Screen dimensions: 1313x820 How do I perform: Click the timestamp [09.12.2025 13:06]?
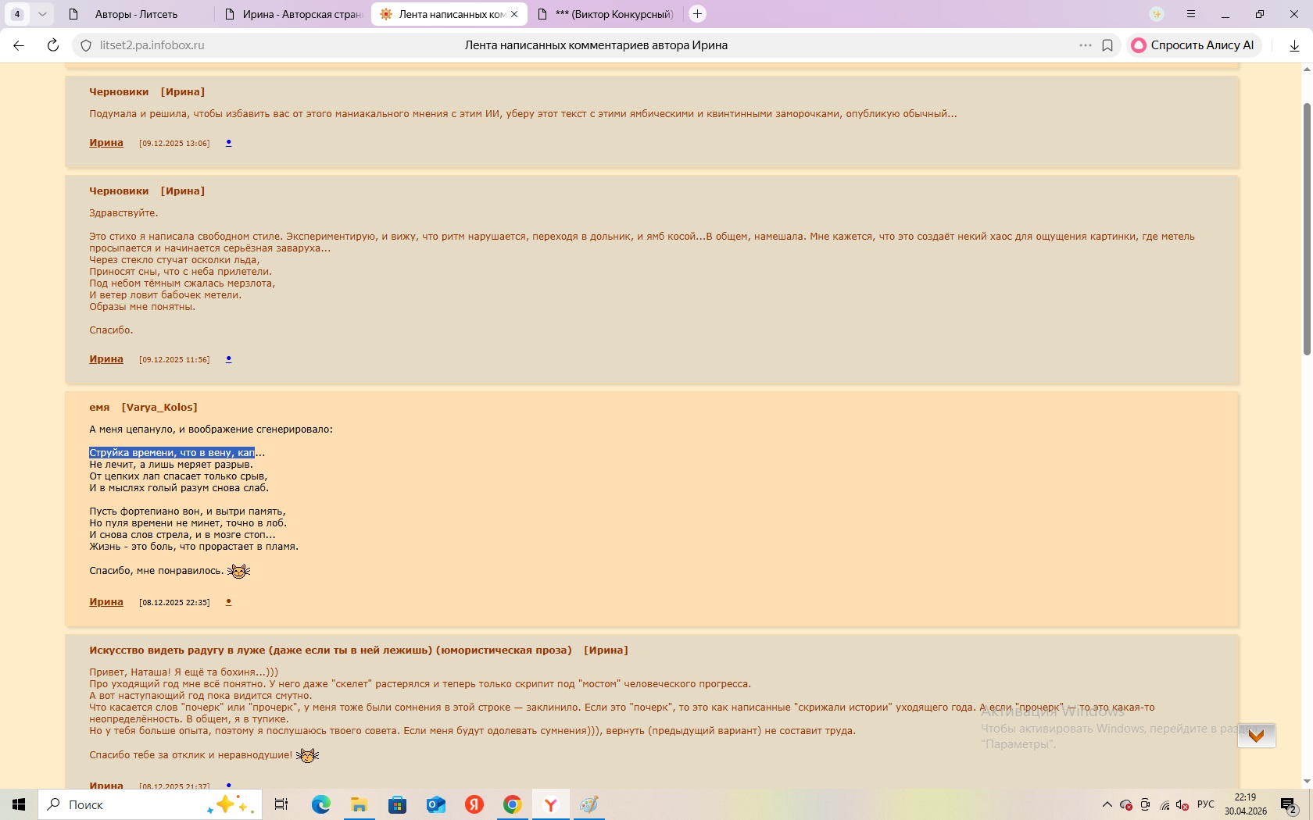[174, 143]
